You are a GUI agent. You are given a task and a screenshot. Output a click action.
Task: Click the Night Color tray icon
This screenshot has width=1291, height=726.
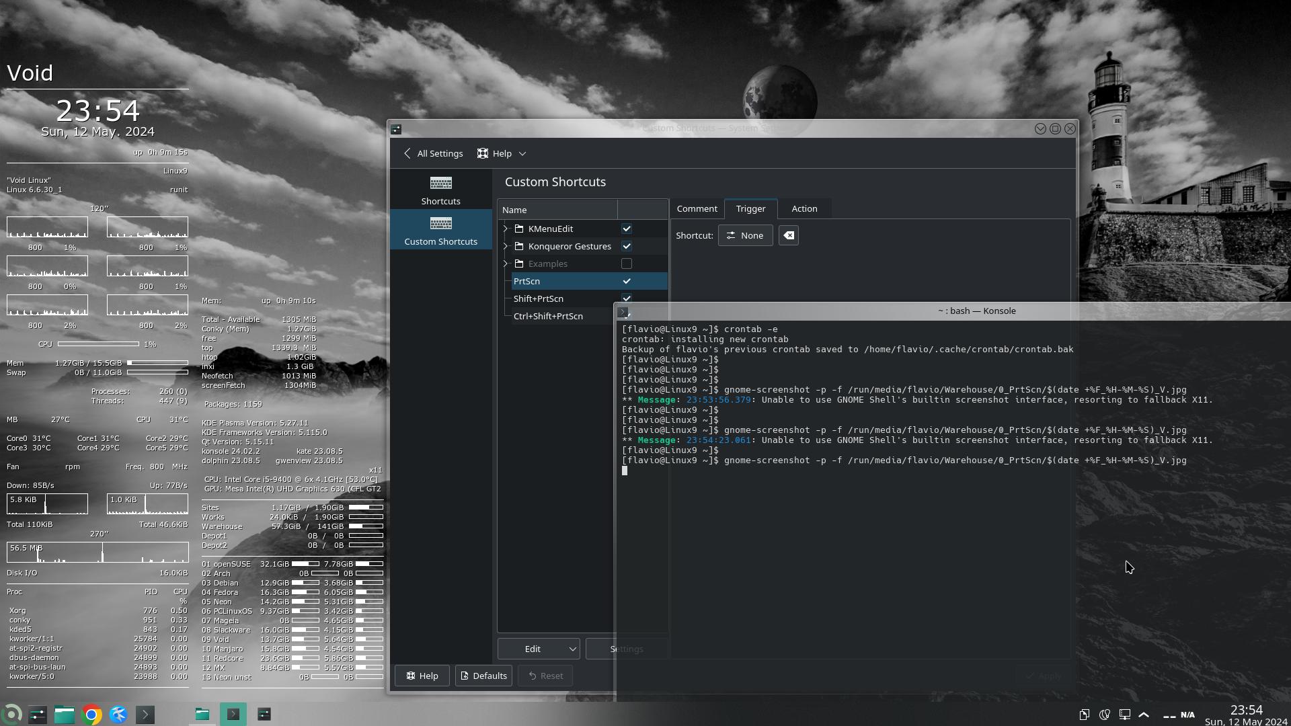point(1104,715)
